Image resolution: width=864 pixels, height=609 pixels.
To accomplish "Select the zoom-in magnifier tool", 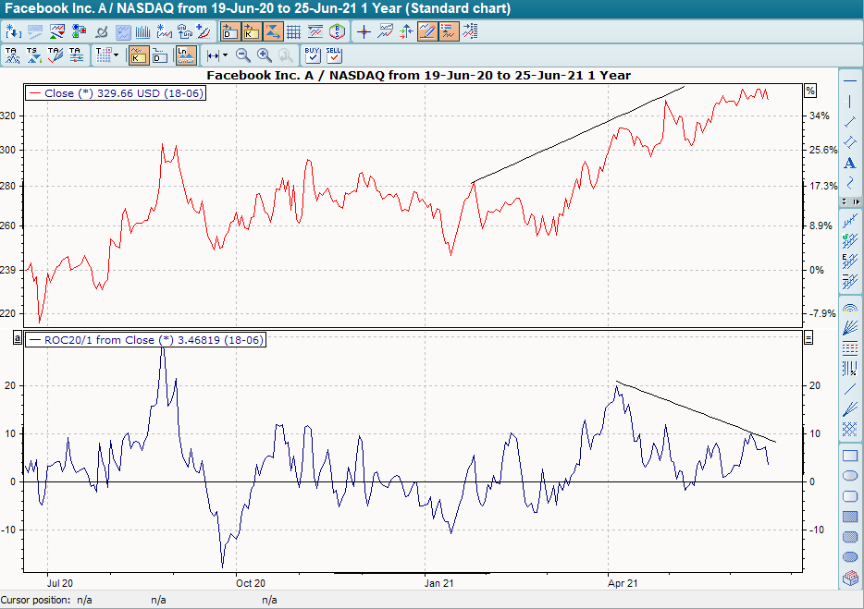I will click(x=262, y=55).
